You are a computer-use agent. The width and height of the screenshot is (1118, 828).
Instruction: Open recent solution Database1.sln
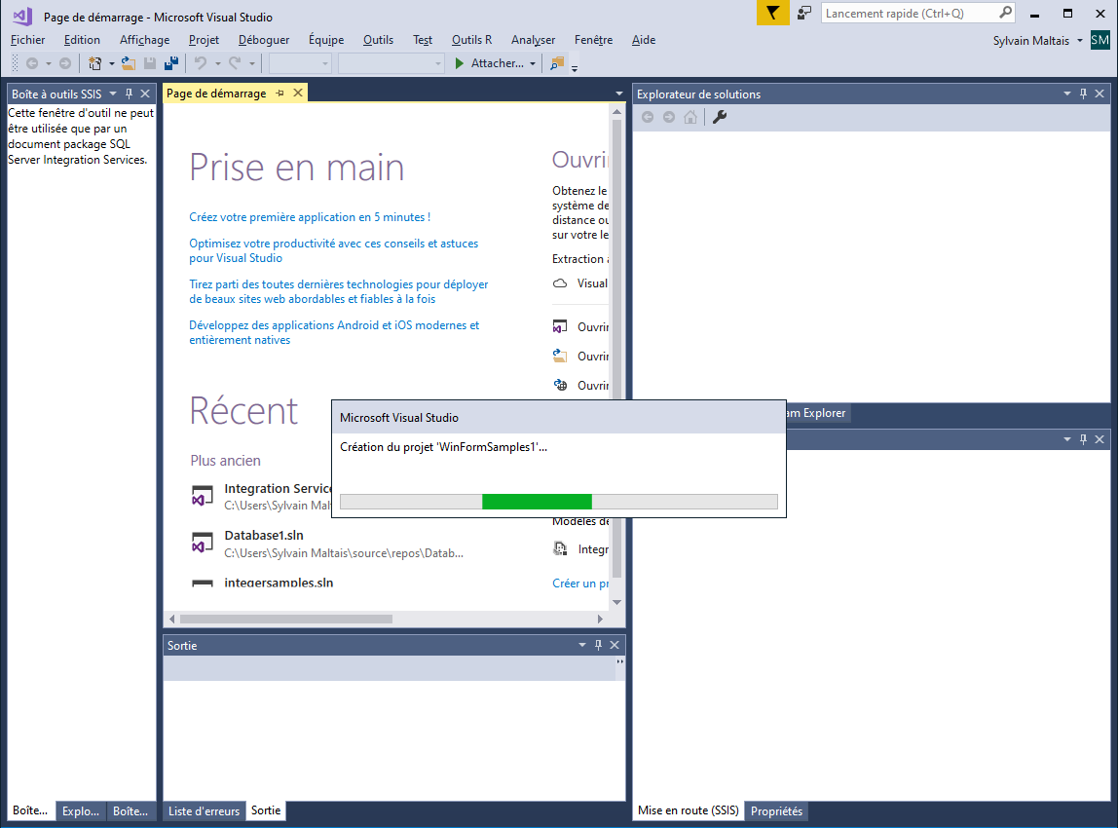click(264, 536)
